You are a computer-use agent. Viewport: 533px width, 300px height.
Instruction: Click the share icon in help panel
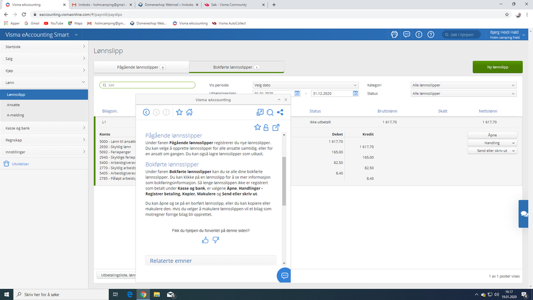(x=280, y=112)
